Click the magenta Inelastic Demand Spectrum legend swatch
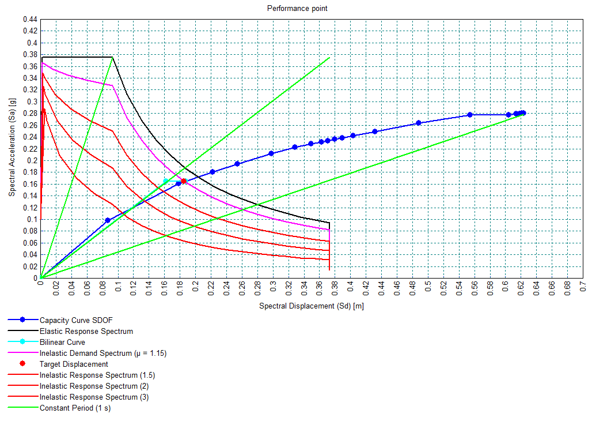 pos(22,353)
